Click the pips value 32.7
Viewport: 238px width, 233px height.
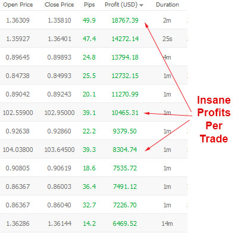[x=89, y=205]
